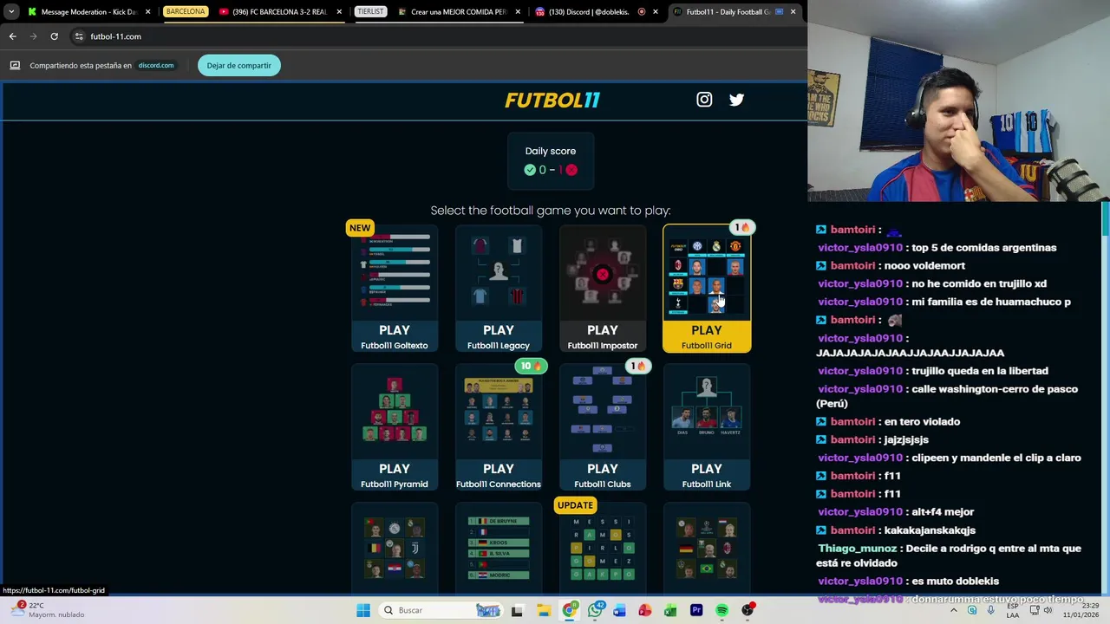Close the Discord tab
Screen dimensions: 1110x624
point(656,12)
